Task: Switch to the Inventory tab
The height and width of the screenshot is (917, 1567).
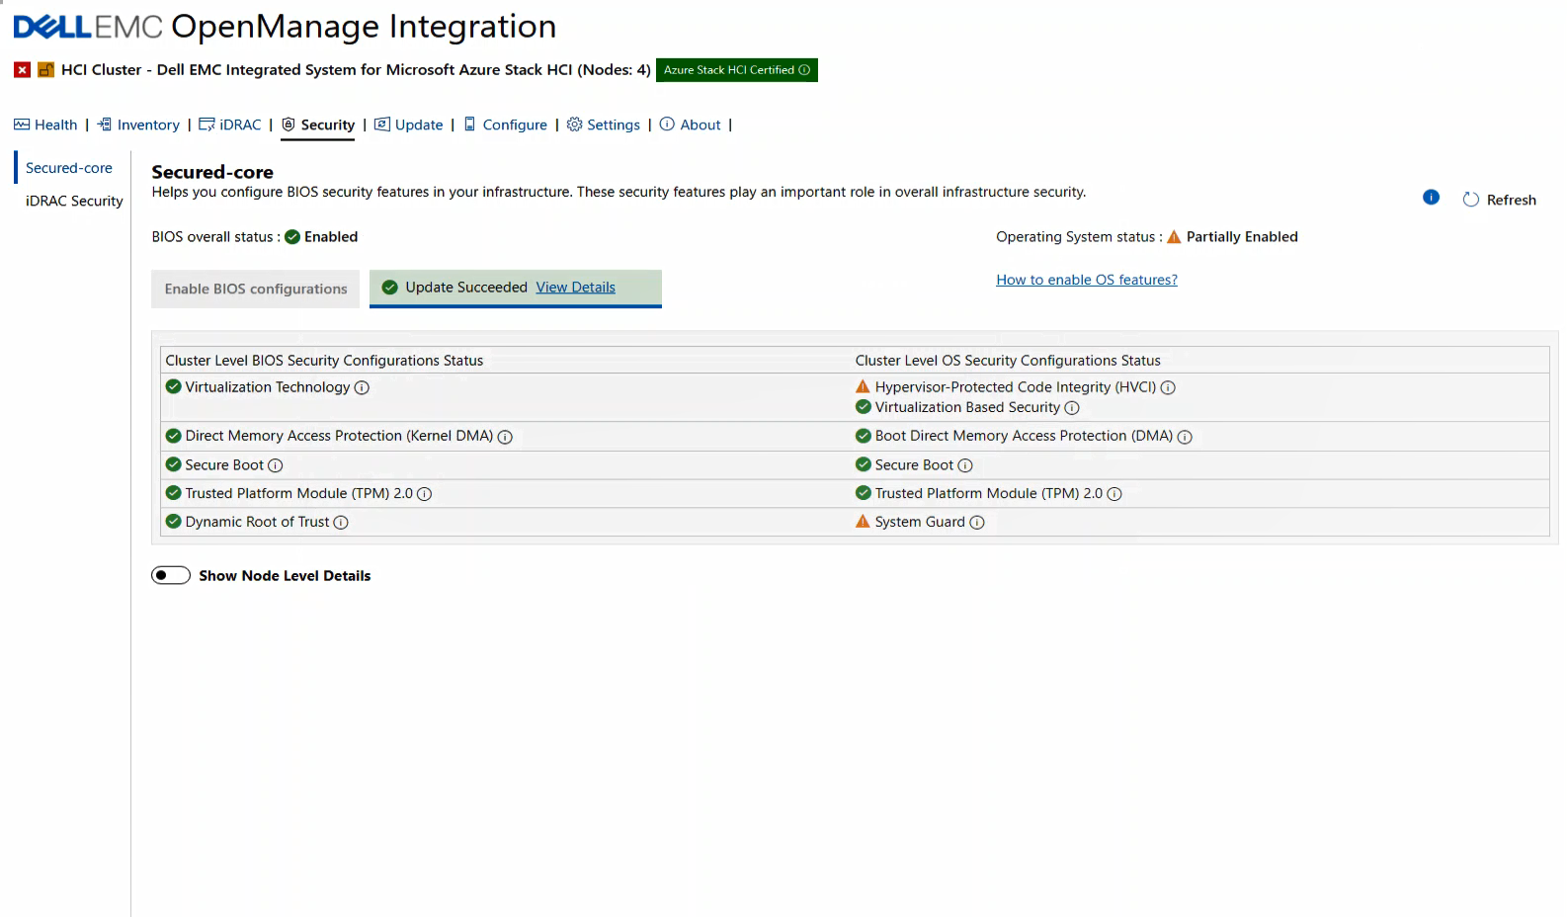Action: [x=138, y=125]
